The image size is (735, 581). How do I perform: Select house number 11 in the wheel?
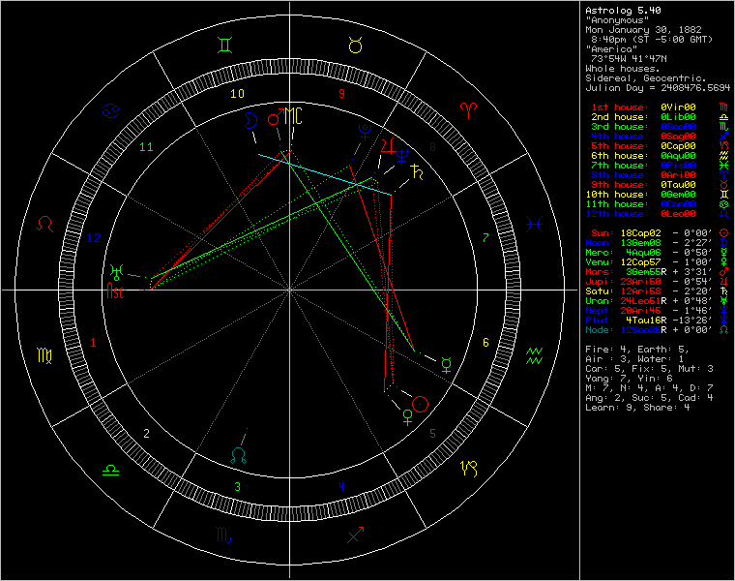pyautogui.click(x=146, y=147)
